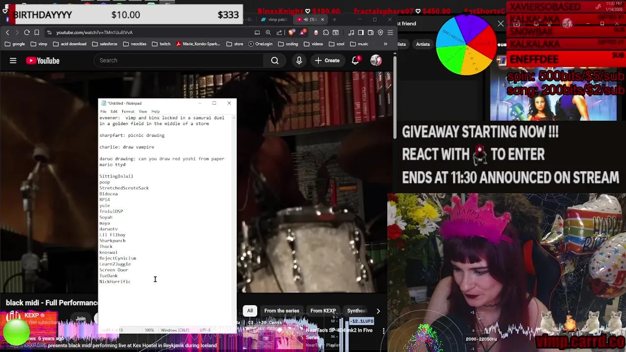Toggle the browser sidebar panel icon
626x352 pixels.
[x=361, y=32]
